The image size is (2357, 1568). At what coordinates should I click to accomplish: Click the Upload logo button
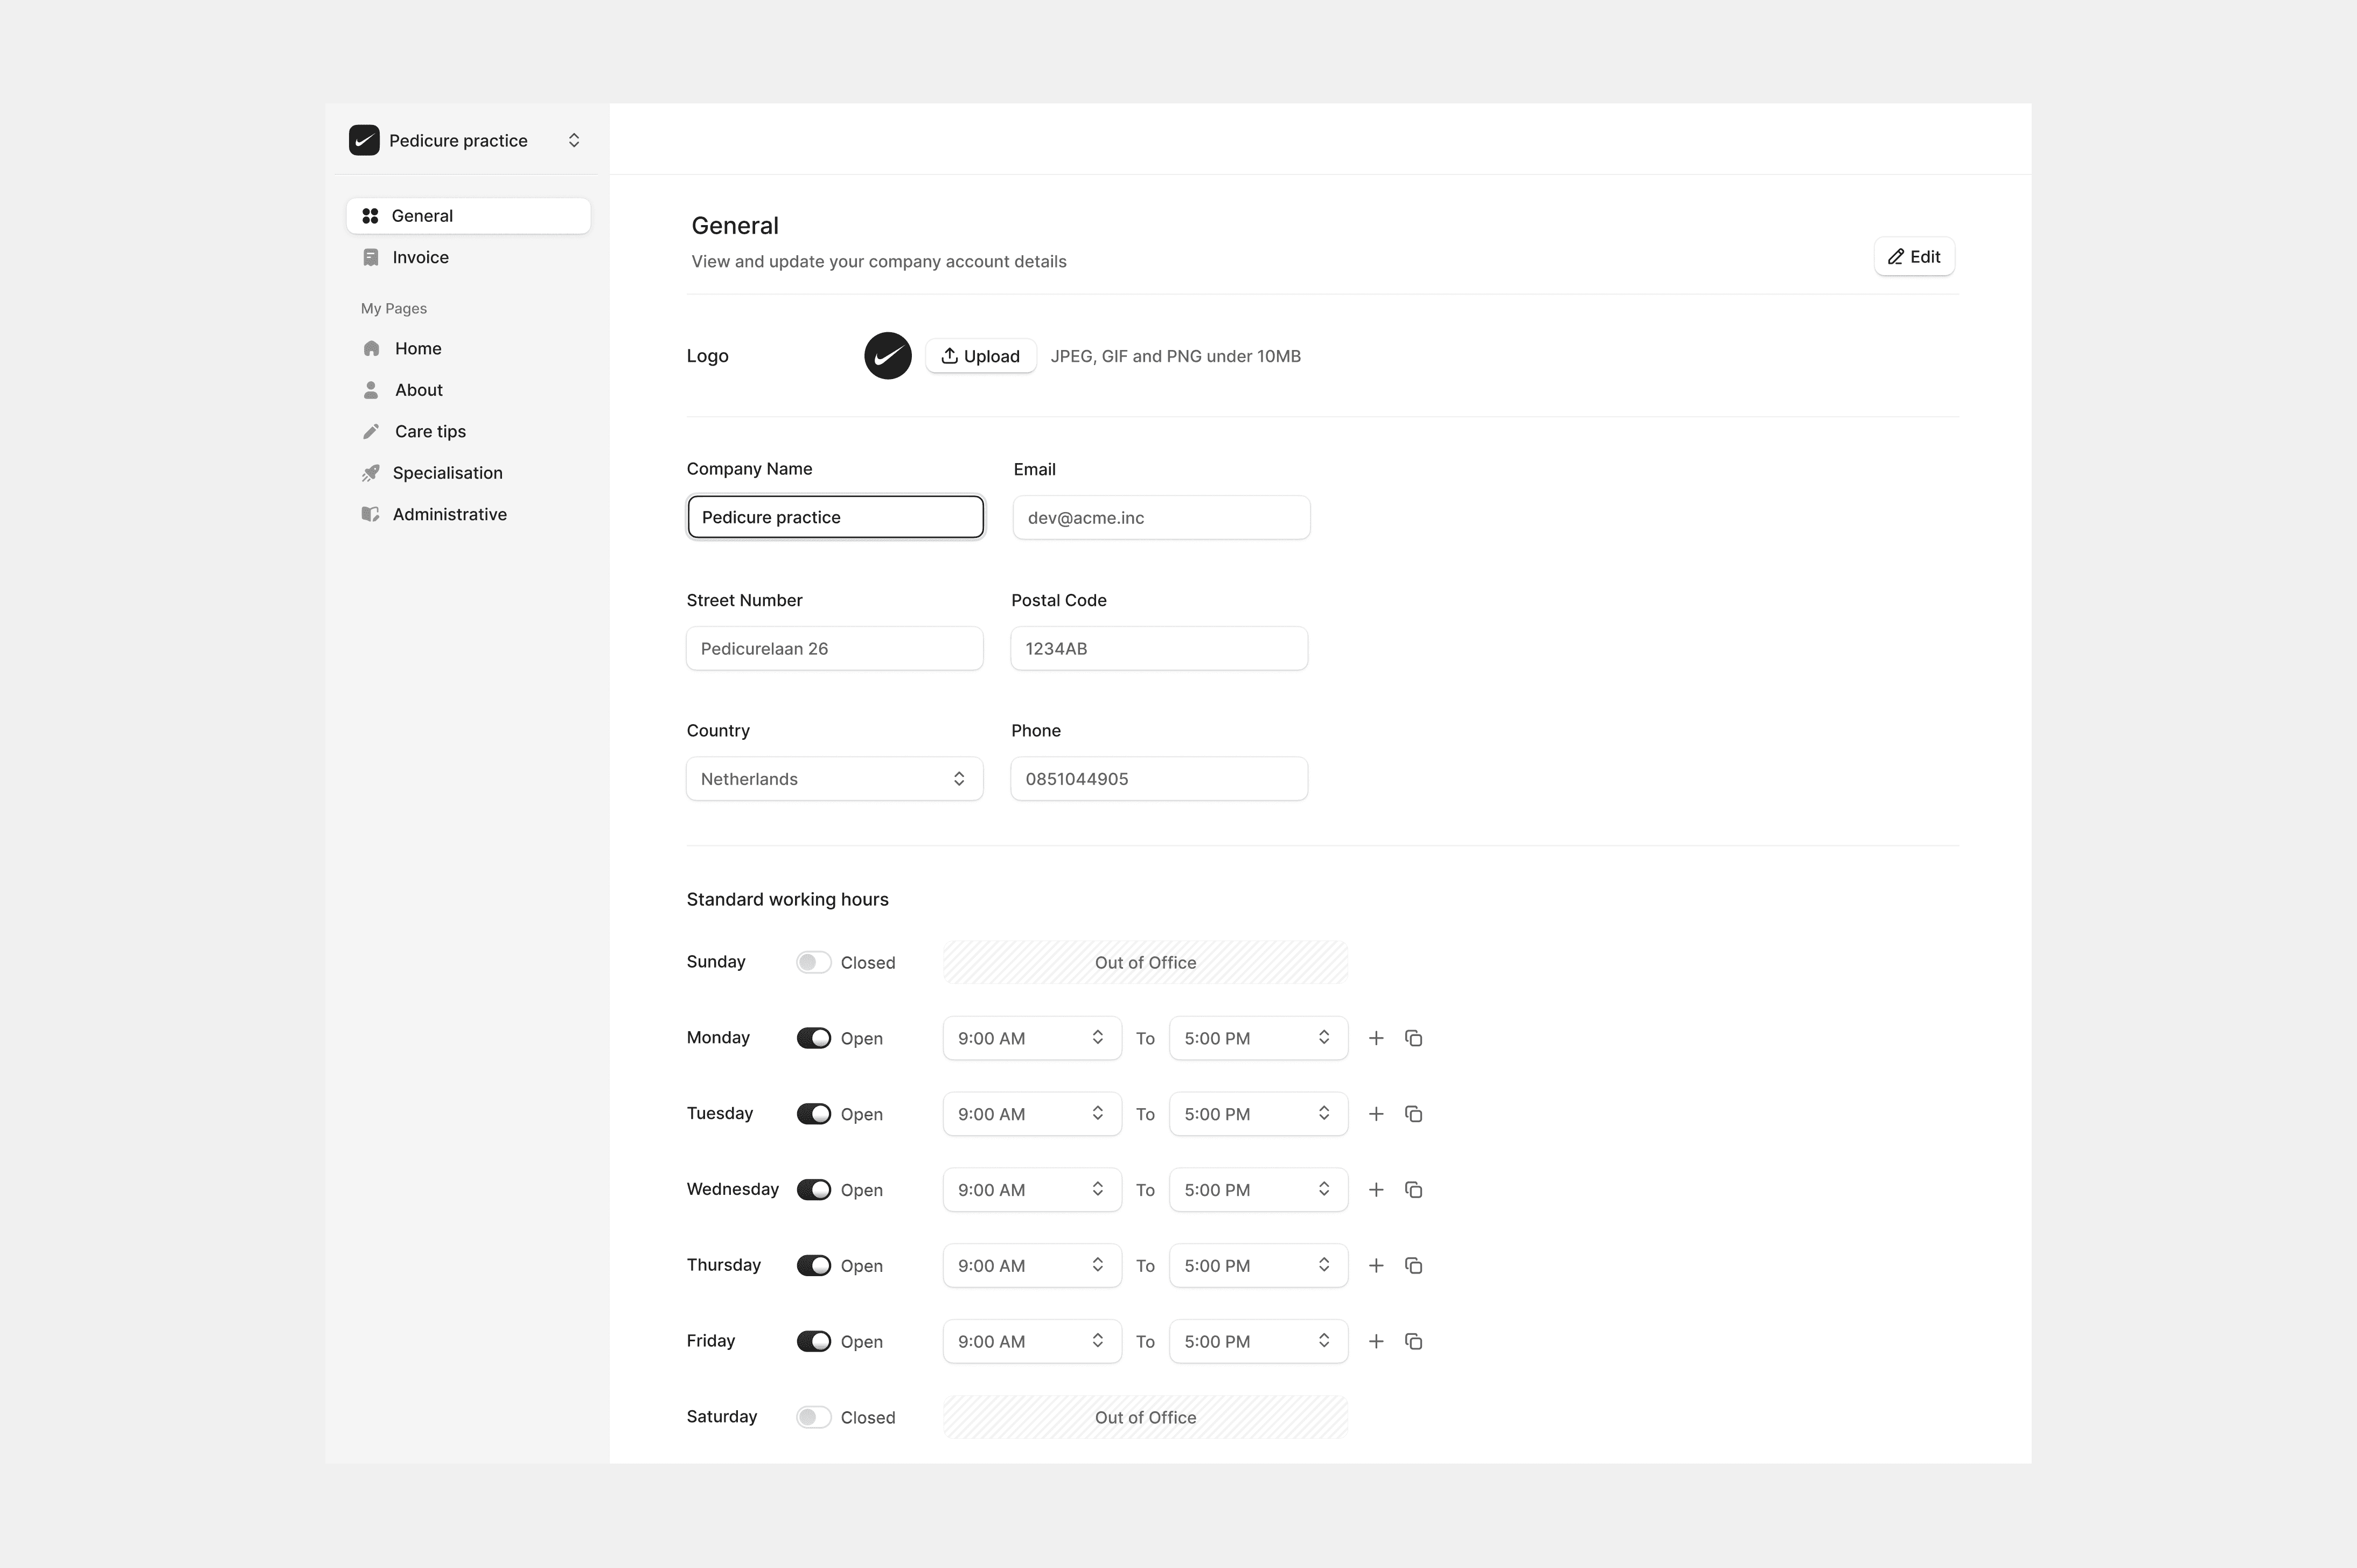980,356
